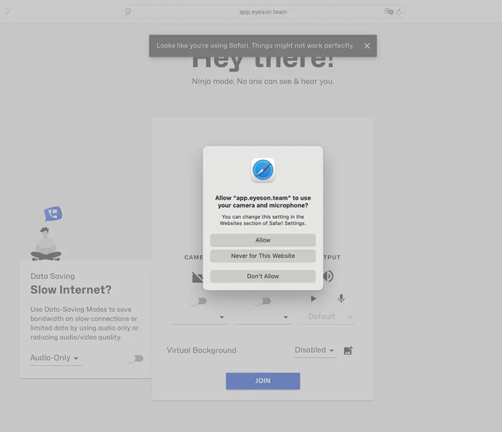Click the 'Ninja mode' subtitle text
This screenshot has width=502, height=432.
click(x=263, y=82)
